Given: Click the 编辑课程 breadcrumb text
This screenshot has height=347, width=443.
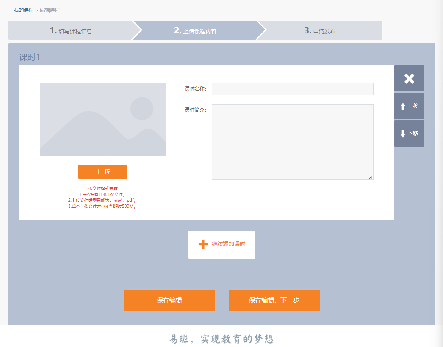Looking at the screenshot, I should pos(50,10).
